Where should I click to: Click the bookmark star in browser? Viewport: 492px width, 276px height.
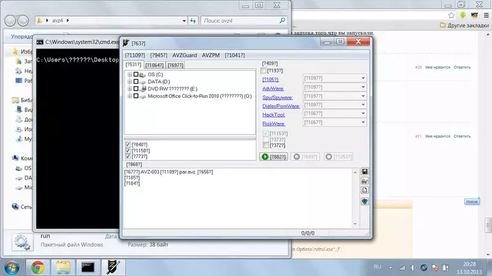pyautogui.click(x=451, y=15)
